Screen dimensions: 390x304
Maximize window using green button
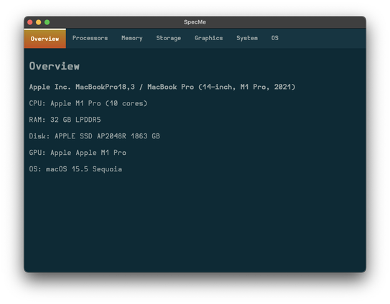tap(47, 22)
